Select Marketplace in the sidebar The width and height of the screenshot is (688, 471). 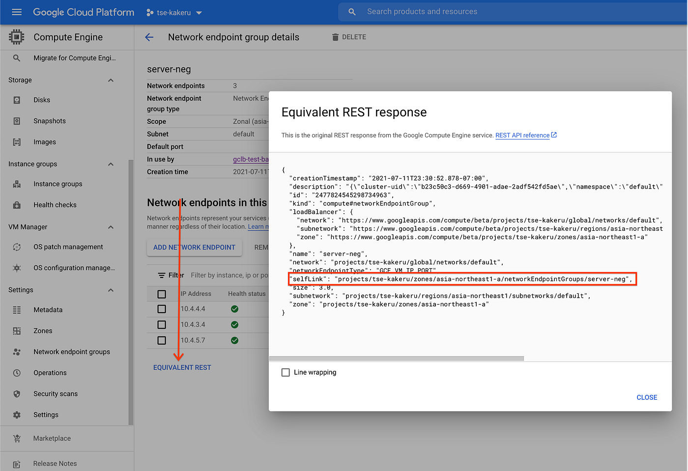[52, 438]
